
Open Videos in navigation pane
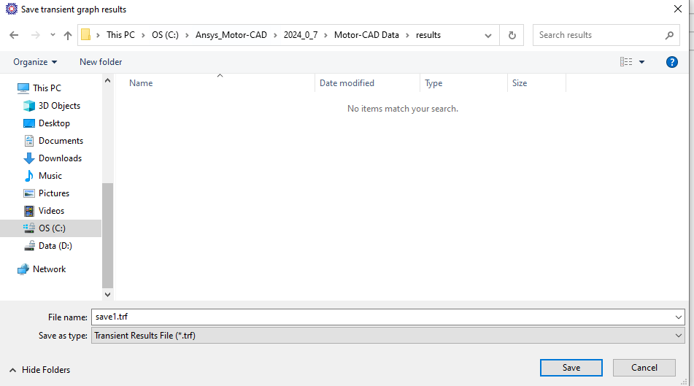click(x=51, y=211)
